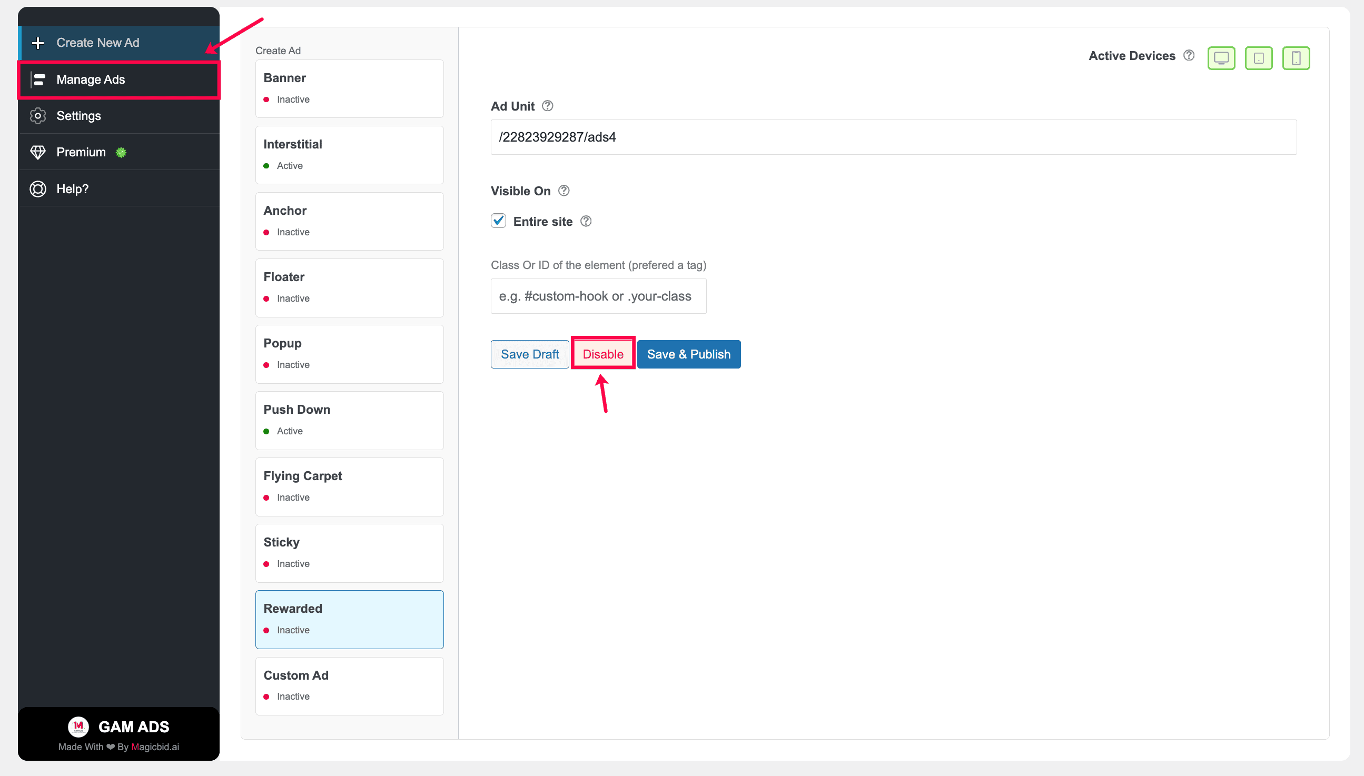Select the Push Down ad type card
This screenshot has height=776, width=1364.
tap(349, 420)
